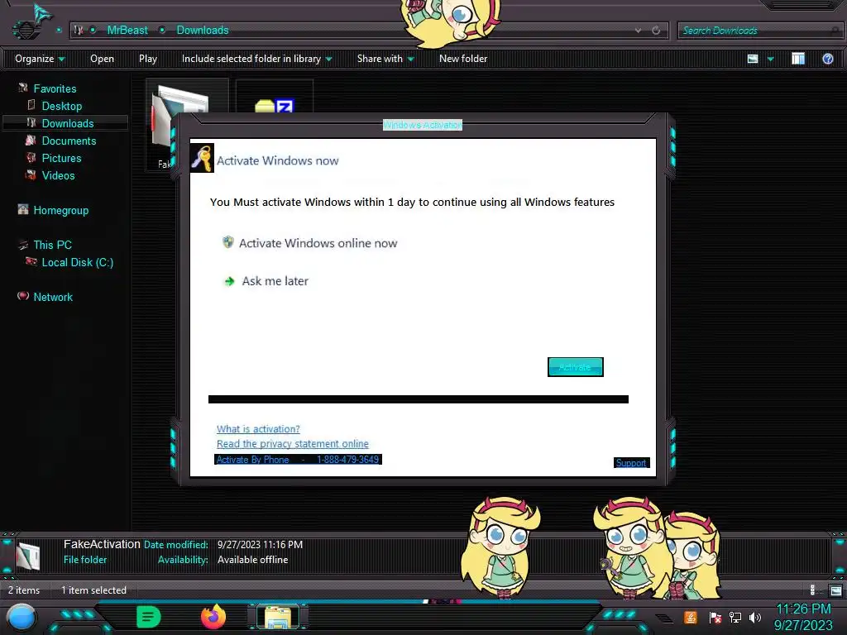The image size is (847, 635).
Task: Click the Date modified value 9/27/2023 11:16 PM
Action: [x=260, y=545]
